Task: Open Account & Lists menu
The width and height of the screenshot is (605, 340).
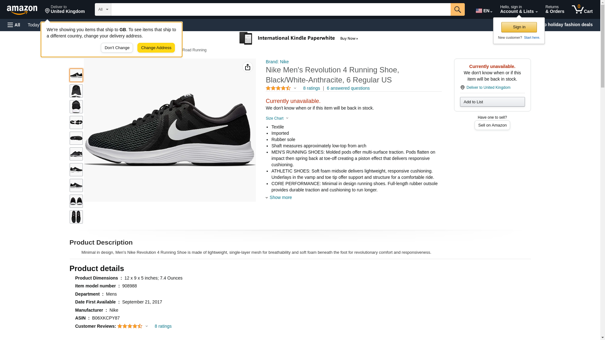Action: point(519,9)
